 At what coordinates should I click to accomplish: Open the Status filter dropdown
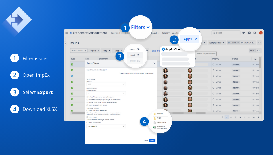tap(118, 51)
